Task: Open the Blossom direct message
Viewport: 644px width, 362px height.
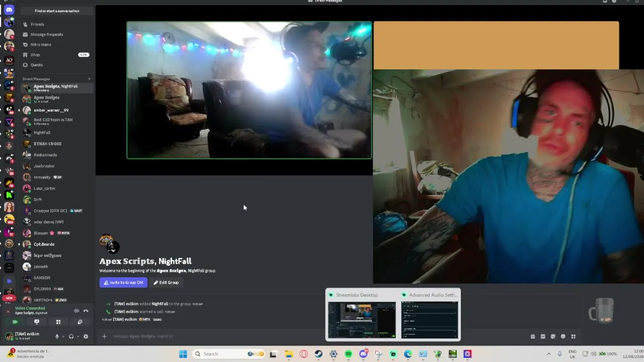Action: click(56, 233)
